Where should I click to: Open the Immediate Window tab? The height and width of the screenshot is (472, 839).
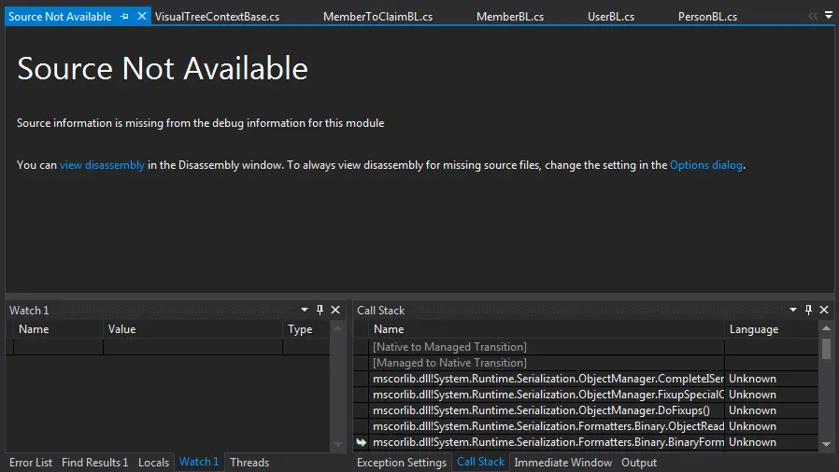tap(562, 463)
